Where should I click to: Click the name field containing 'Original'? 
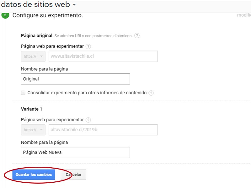point(75,79)
